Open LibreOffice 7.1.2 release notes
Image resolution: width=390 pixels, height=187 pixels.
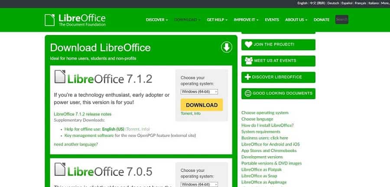pos(83,114)
